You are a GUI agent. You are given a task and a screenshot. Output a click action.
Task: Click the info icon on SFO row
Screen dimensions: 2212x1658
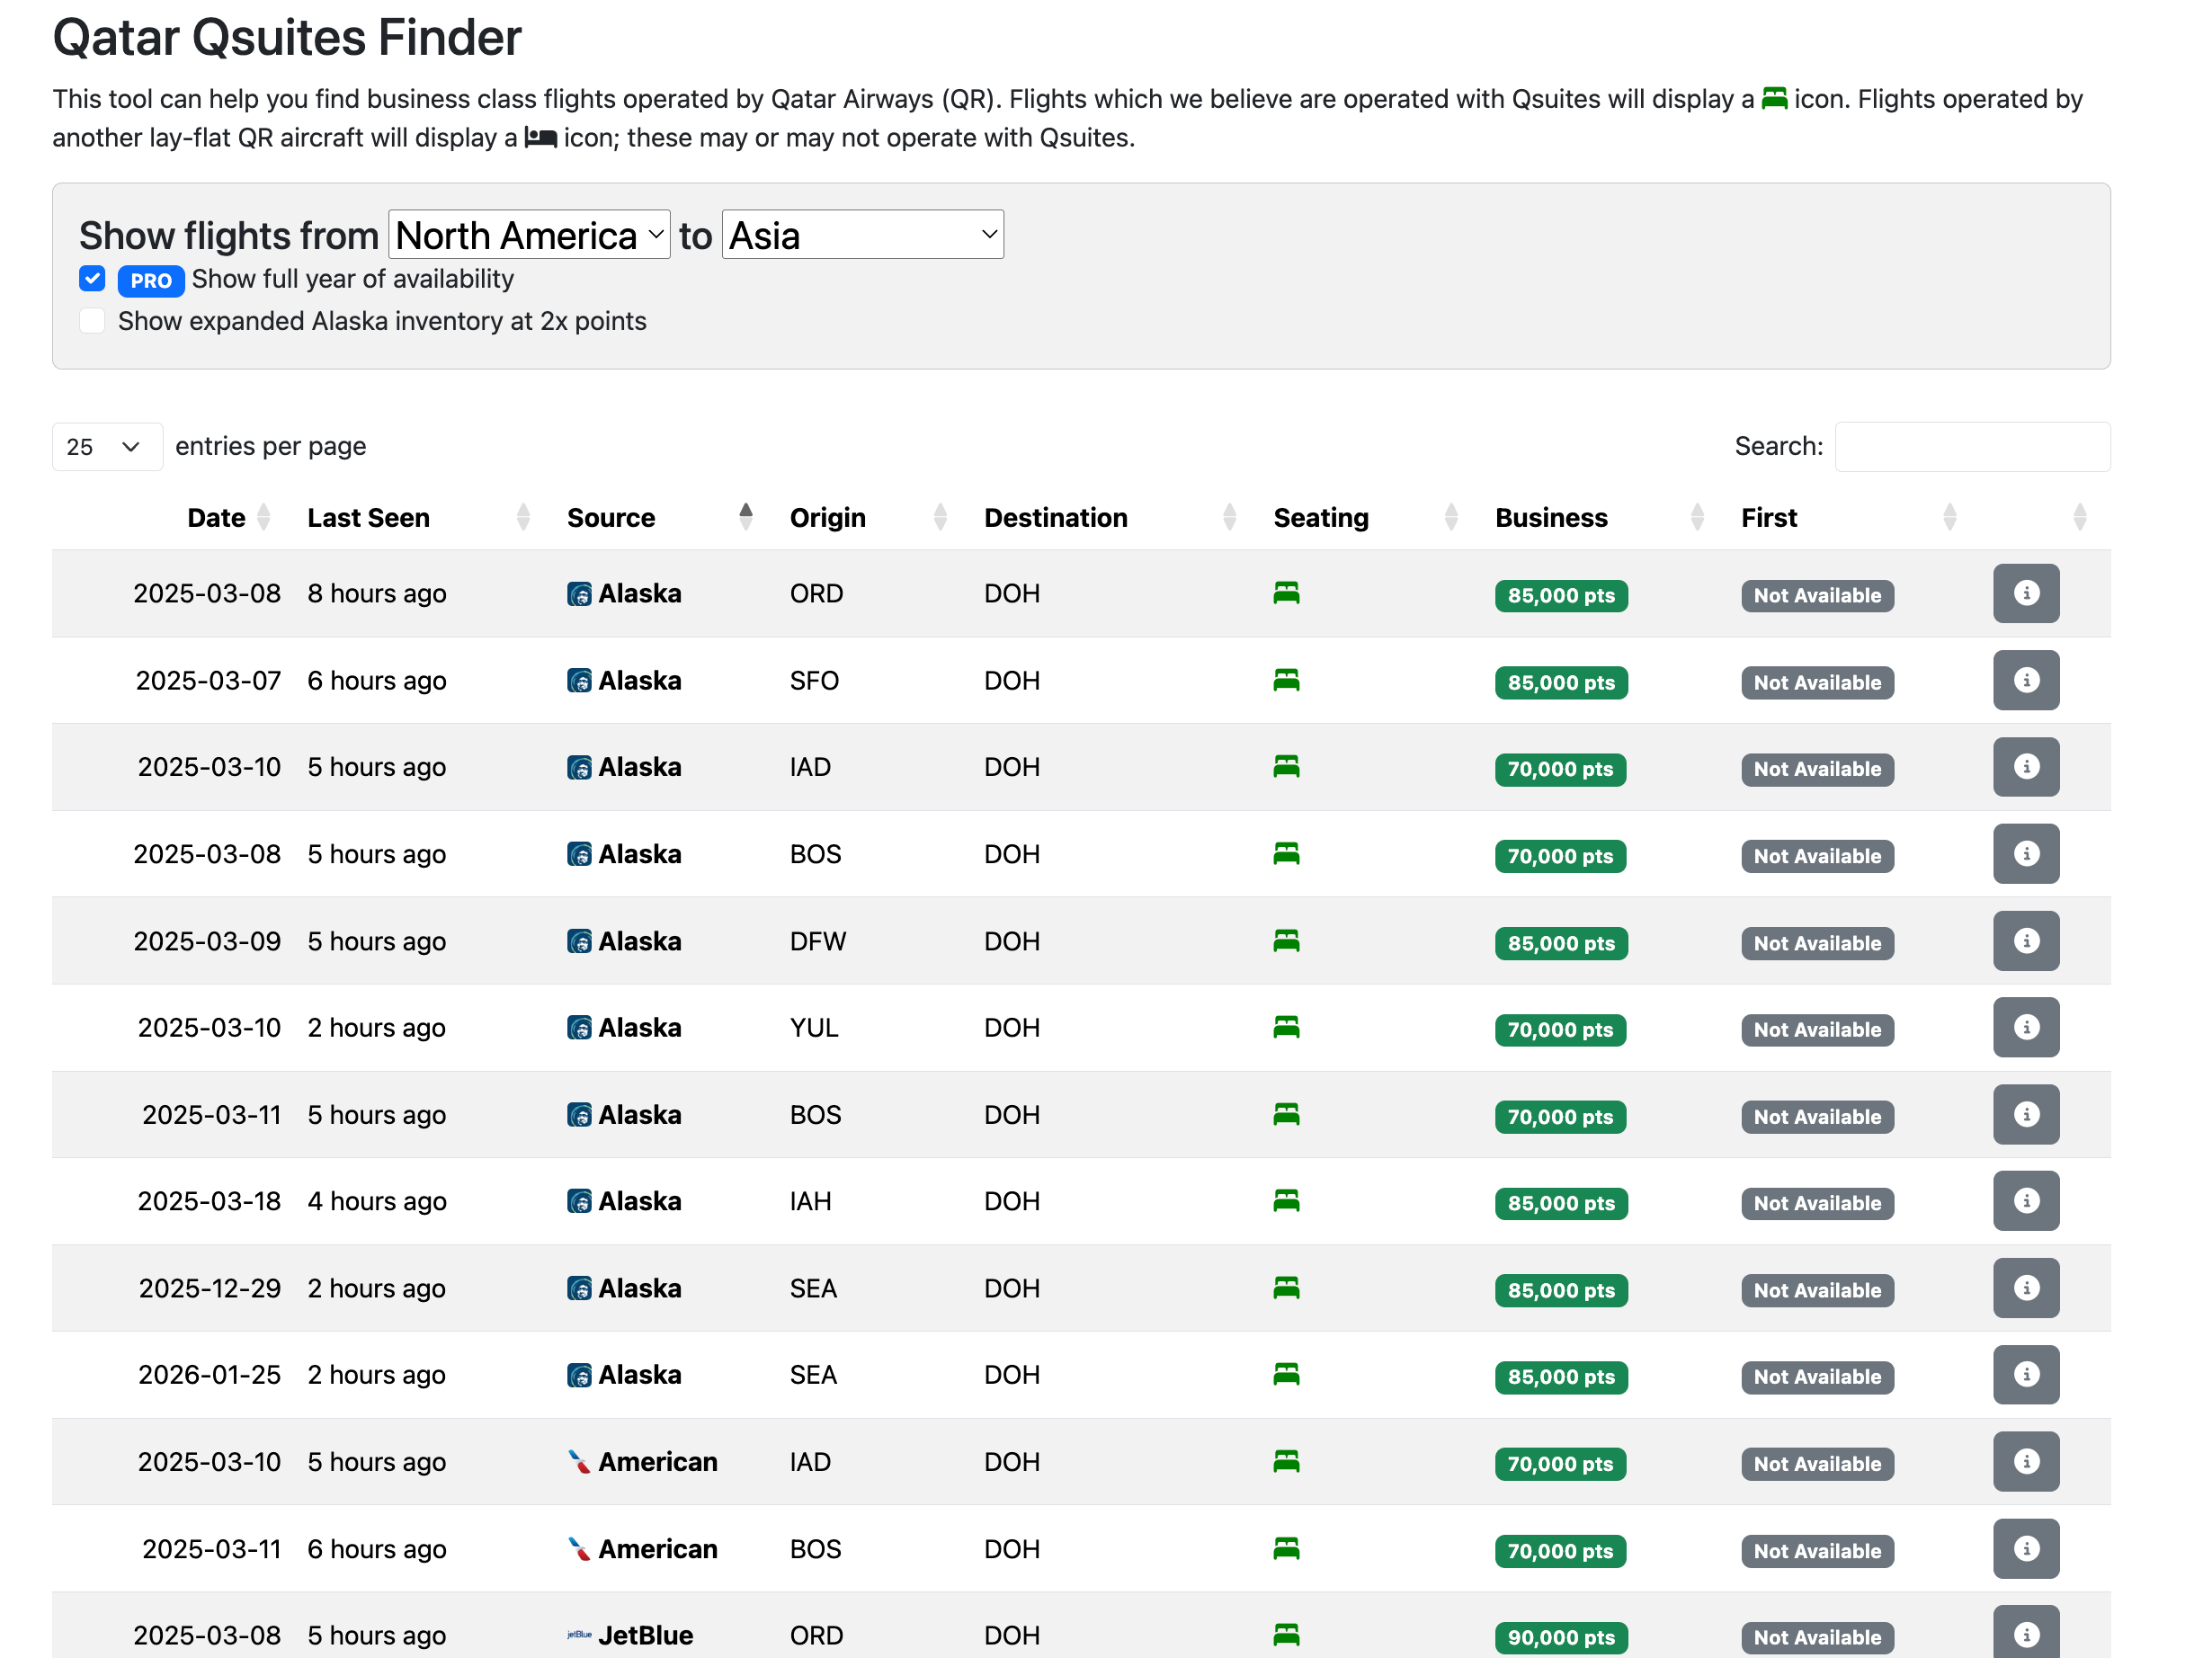[x=2026, y=681]
